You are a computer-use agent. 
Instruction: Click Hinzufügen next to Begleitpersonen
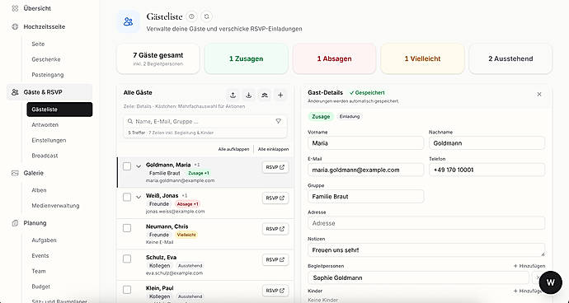pos(529,266)
